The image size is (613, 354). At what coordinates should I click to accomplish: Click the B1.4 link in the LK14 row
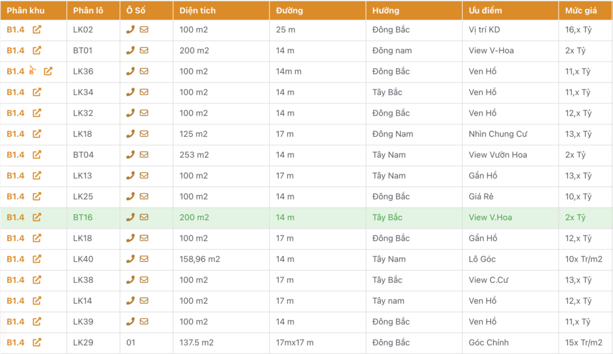(x=16, y=301)
